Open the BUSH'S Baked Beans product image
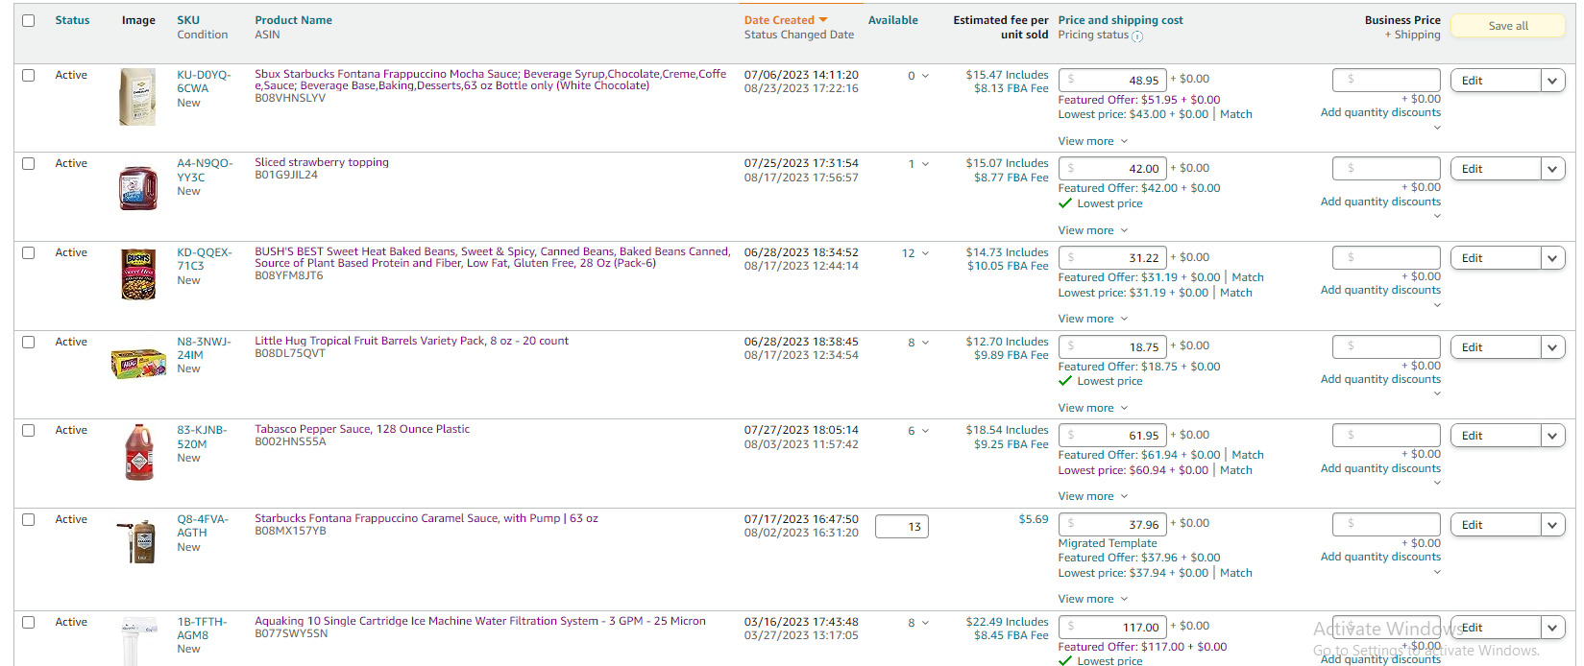Viewport: 1584px width, 666px height. (138, 275)
